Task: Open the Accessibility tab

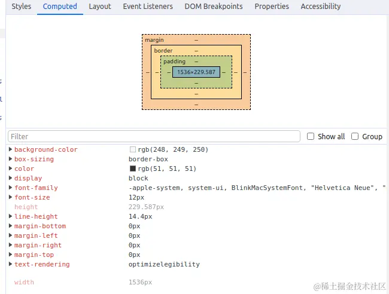Action: click(x=321, y=7)
